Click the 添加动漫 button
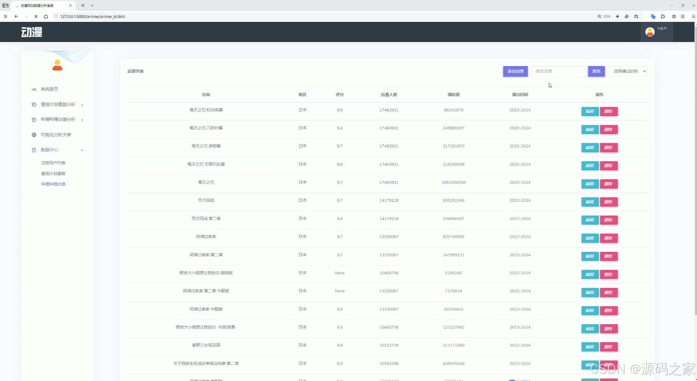The image size is (697, 381). tap(515, 71)
